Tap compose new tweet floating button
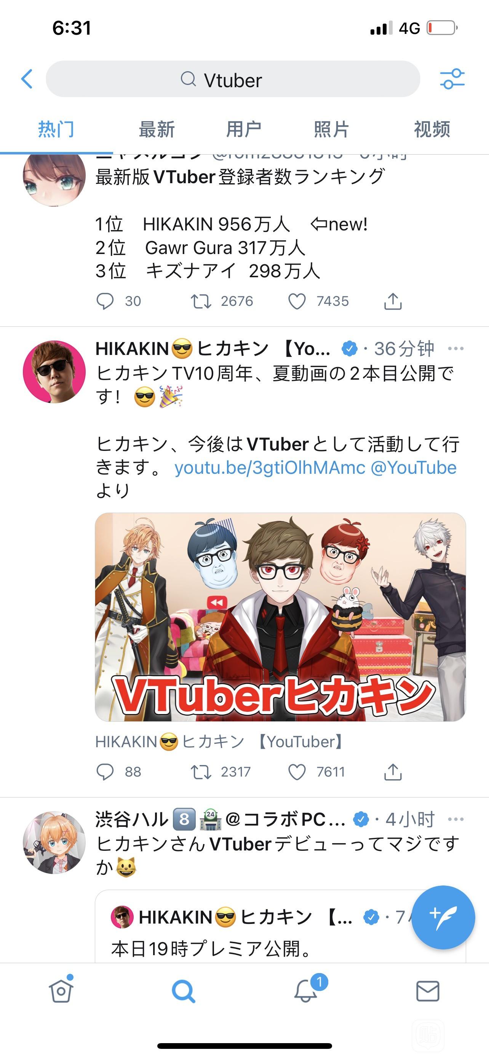 (x=443, y=917)
